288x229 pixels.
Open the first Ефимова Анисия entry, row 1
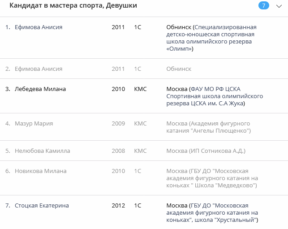pos(39,27)
